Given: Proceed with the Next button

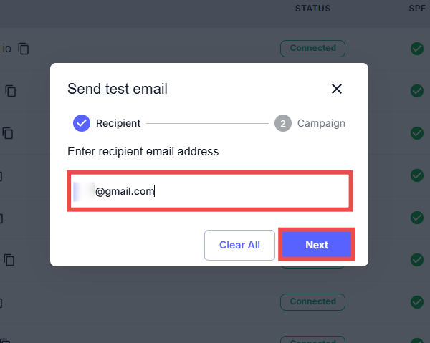Looking at the screenshot, I should [x=316, y=245].
